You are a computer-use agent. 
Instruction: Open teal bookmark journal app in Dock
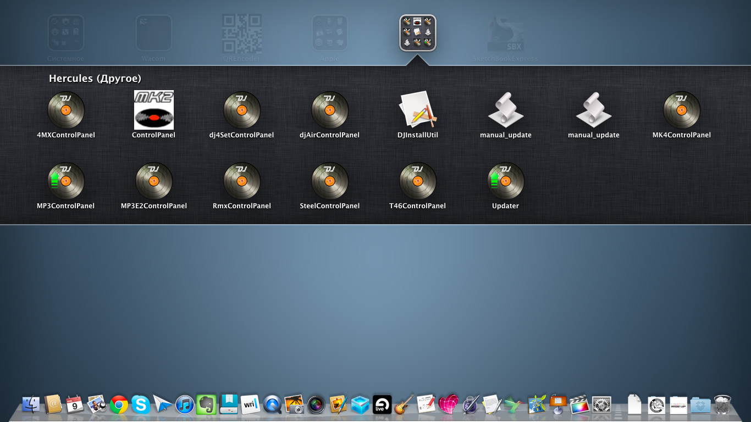[x=229, y=404]
